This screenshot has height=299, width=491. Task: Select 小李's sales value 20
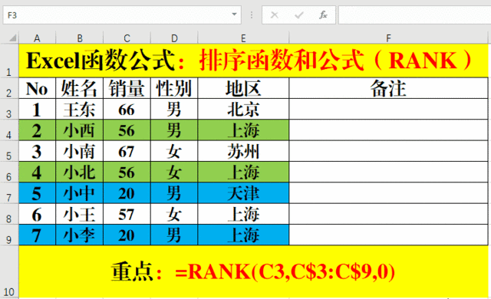point(127,235)
